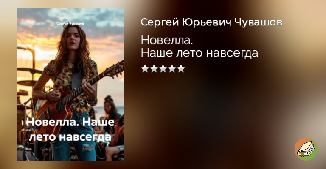Click the open book logo icon
The width and height of the screenshot is (326, 169).
pos(306,149)
